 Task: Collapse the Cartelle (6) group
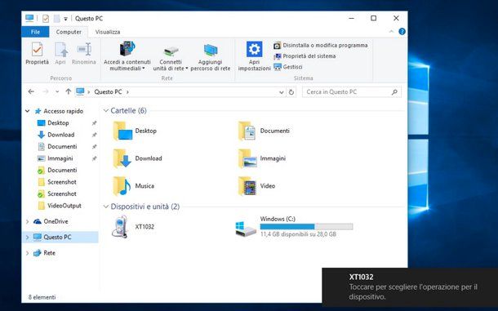coord(106,110)
